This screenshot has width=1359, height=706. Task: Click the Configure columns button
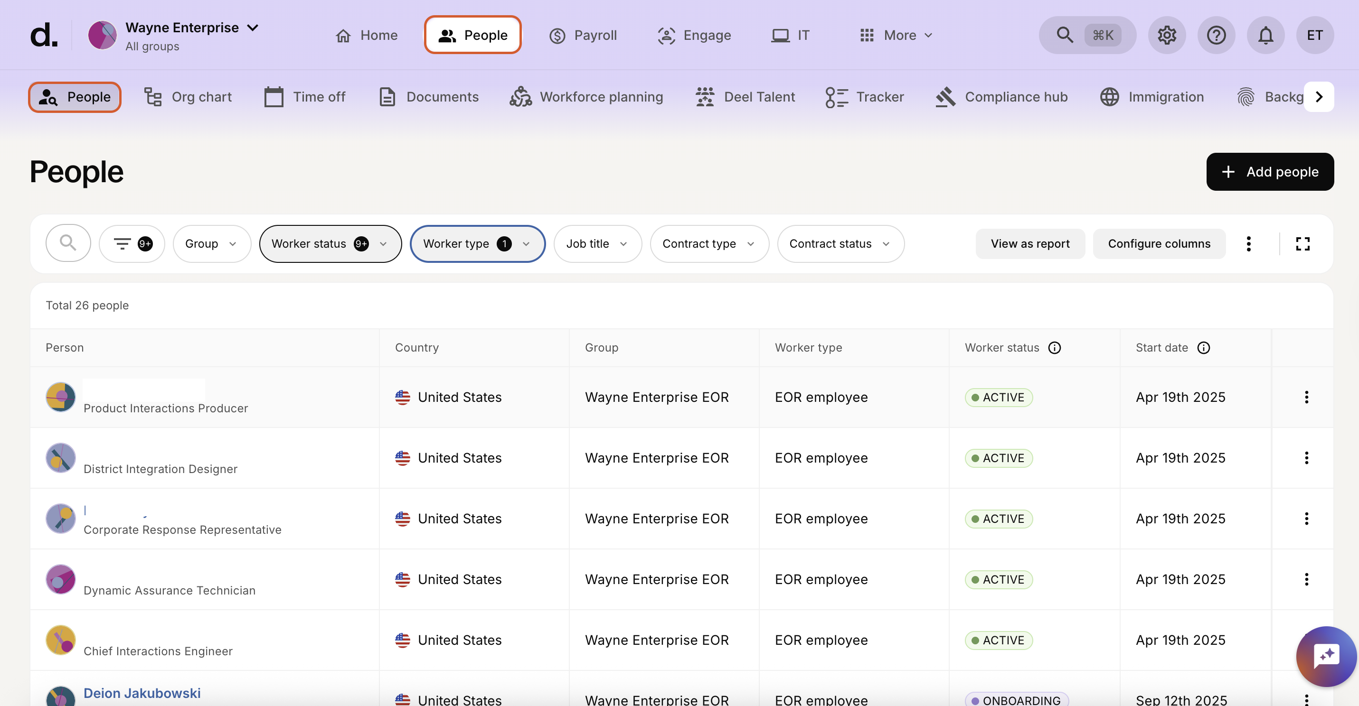point(1159,243)
